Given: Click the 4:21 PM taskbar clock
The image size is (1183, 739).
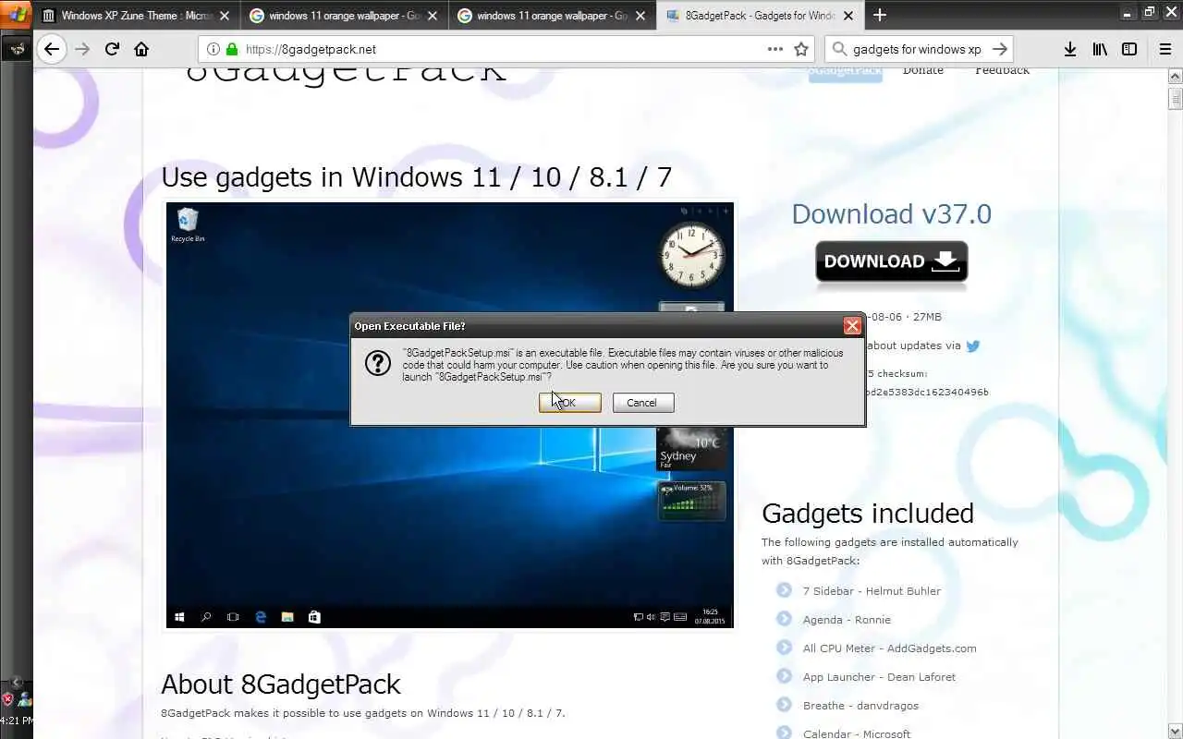Looking at the screenshot, I should 17,721.
